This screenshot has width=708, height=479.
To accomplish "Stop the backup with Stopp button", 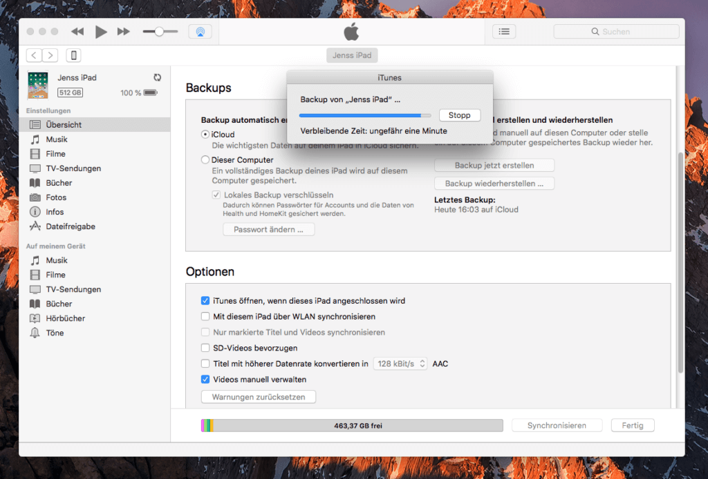I will [x=459, y=115].
